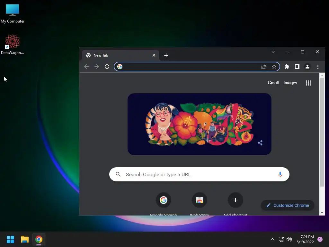Screen dimensions: 329x247
Task: Click the Chrome forward arrow
Action: pyautogui.click(x=97, y=67)
